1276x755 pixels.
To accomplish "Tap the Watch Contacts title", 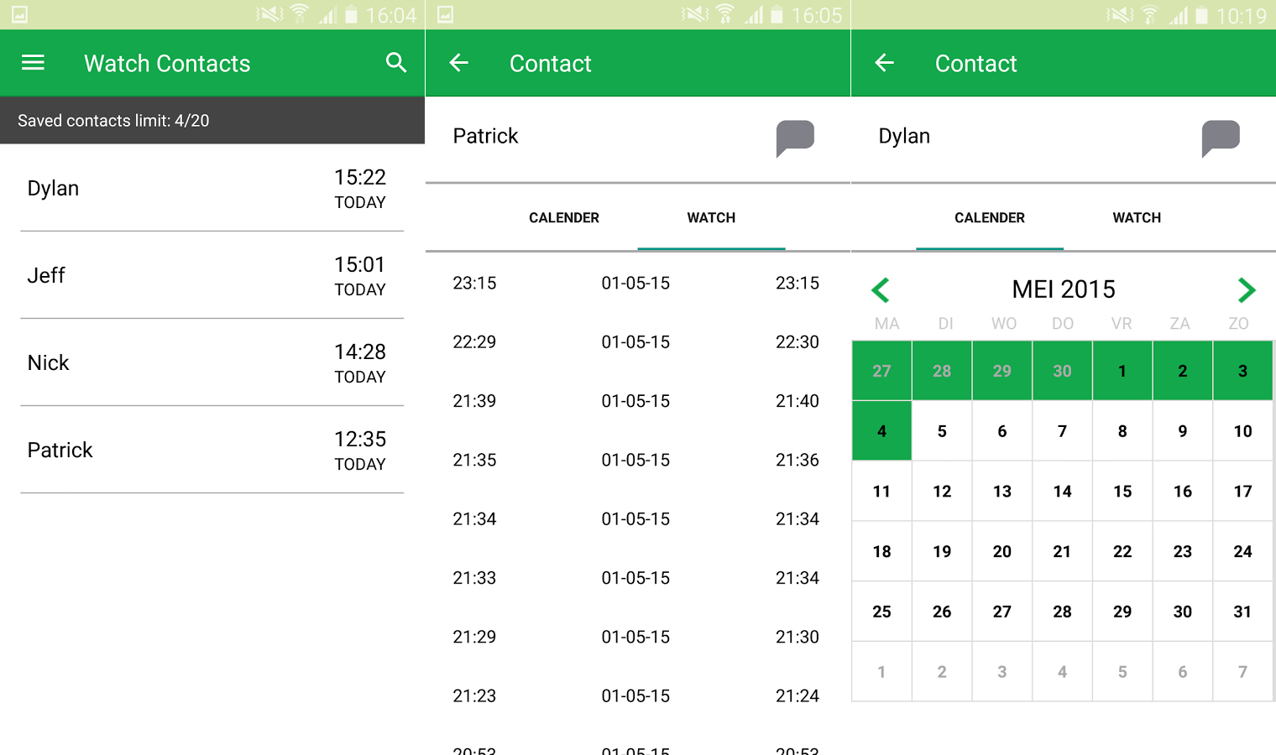I will click(167, 64).
